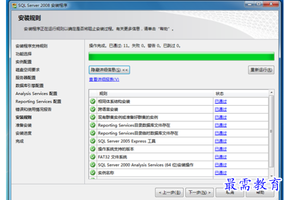The height and width of the screenshot is (200, 285).
Task: Proceed with 下一步(N) button
Action: [x=199, y=192]
